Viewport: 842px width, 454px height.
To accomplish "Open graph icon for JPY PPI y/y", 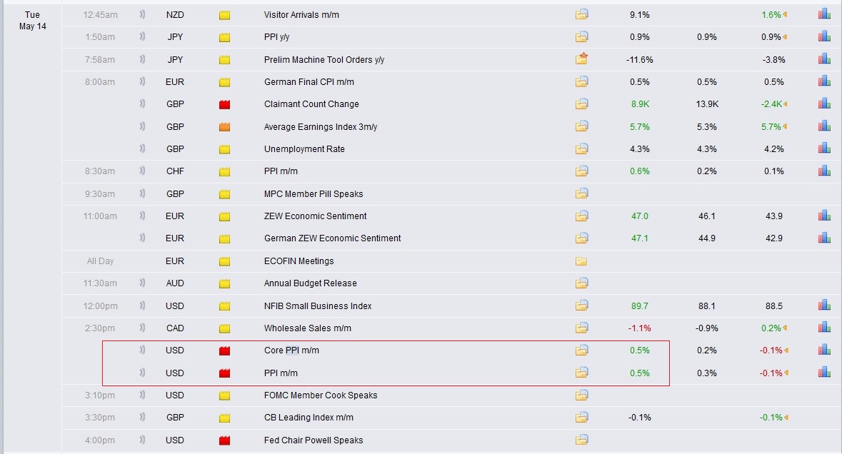I will [824, 37].
